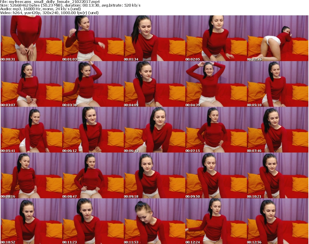Viewport: 309px width, 244px height.
Task: Pick the frame at 00:09:50
Action: (216, 175)
